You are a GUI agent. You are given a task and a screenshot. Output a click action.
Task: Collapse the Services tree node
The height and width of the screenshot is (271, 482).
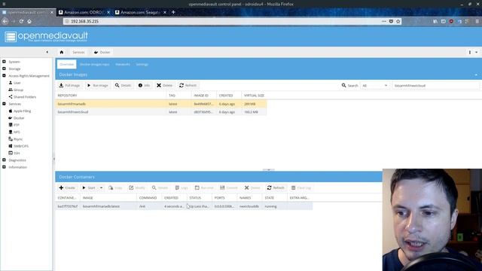(x=4, y=104)
